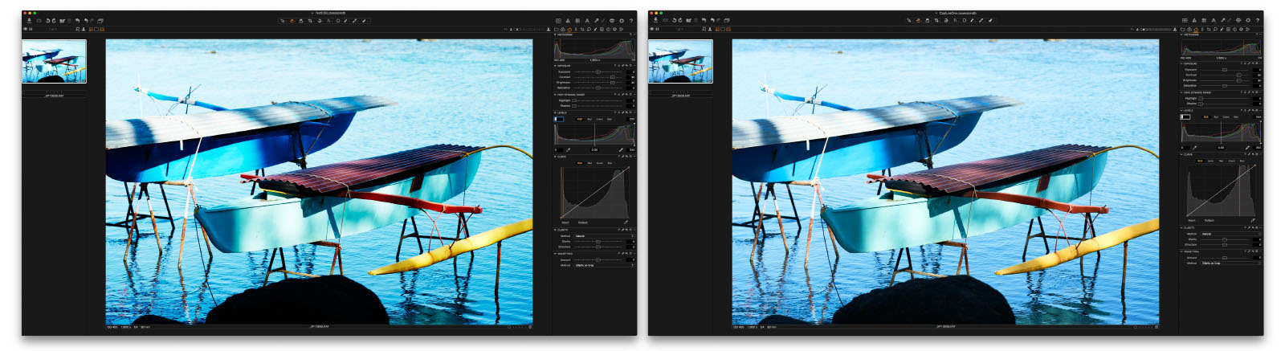Toggle viewer eye icon in left window
The height and width of the screenshot is (351, 1285).
click(25, 29)
